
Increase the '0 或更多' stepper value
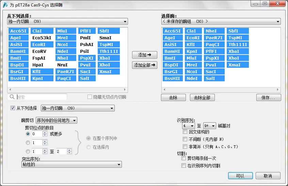pos(45,132)
